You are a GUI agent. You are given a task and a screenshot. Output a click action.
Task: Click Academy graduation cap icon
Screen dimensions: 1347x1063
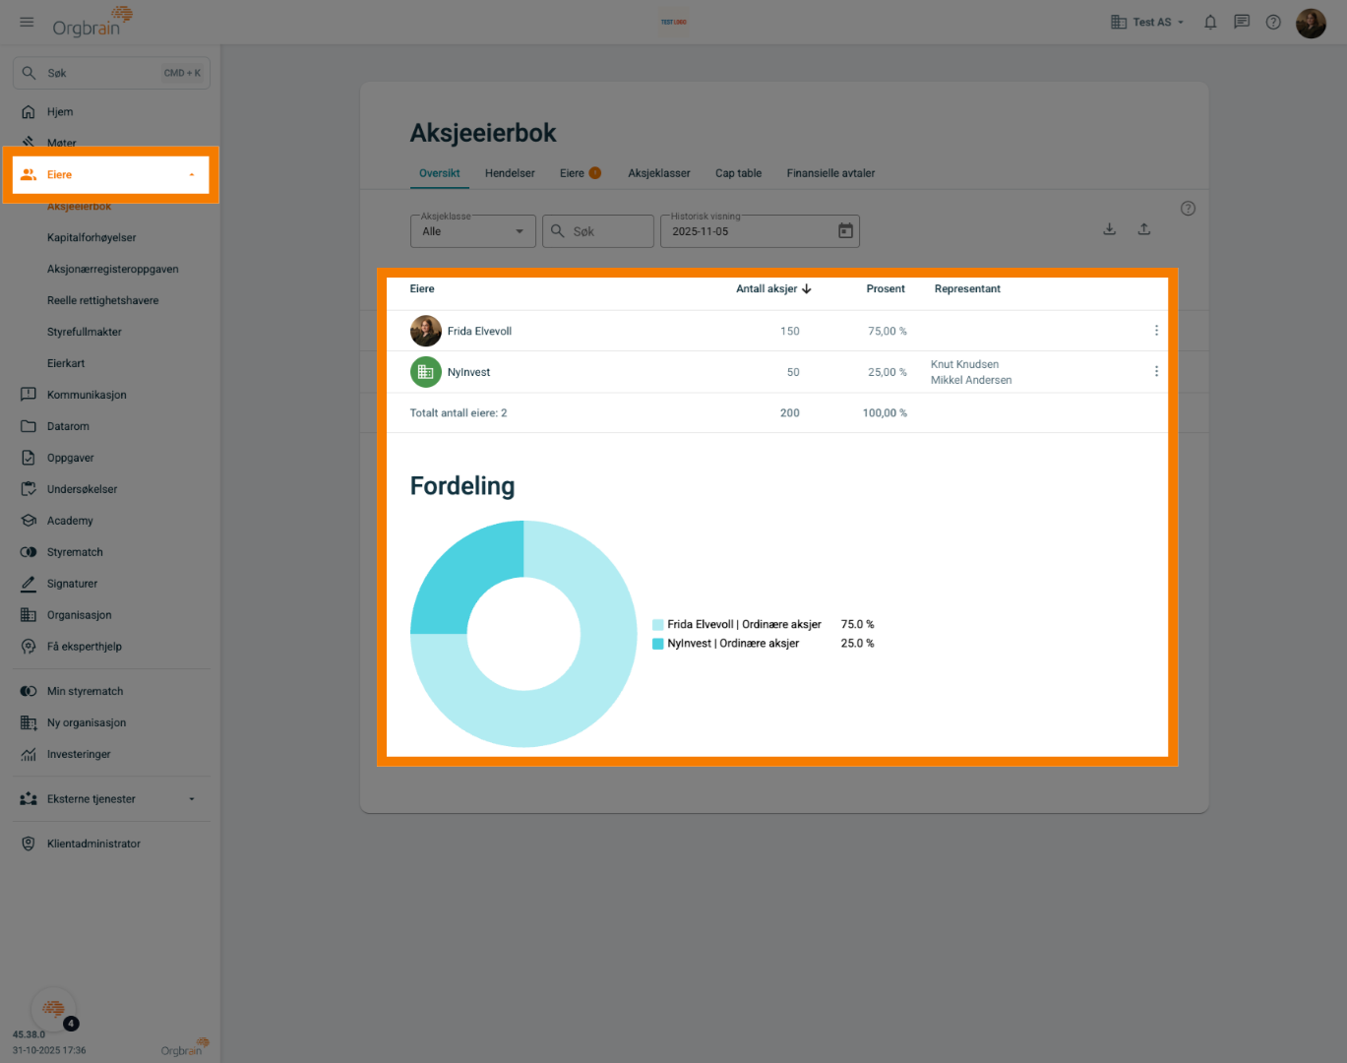[29, 521]
